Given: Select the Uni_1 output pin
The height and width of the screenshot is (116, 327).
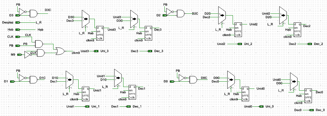Looking at the screenshot, I should (x=87, y=106).
